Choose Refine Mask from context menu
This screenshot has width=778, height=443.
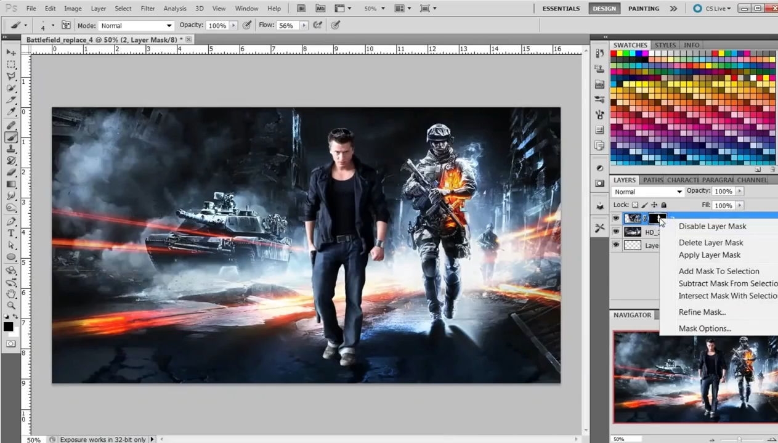coord(702,312)
